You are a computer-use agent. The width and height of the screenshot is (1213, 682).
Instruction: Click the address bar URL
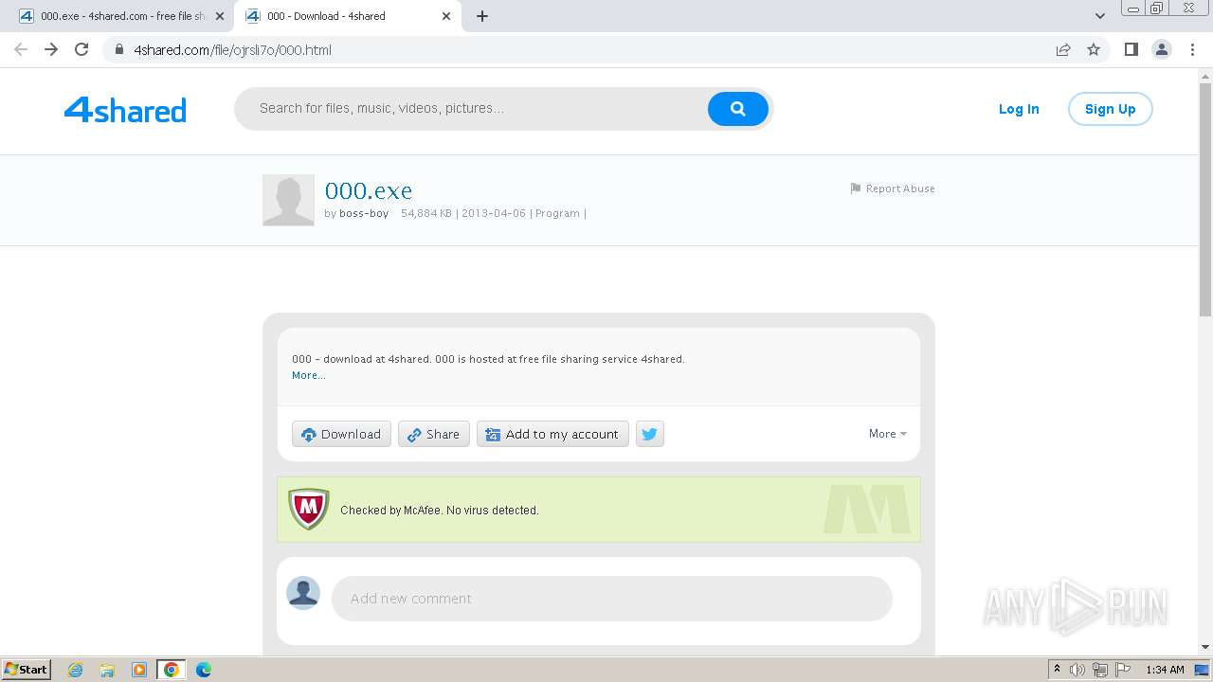pos(232,50)
